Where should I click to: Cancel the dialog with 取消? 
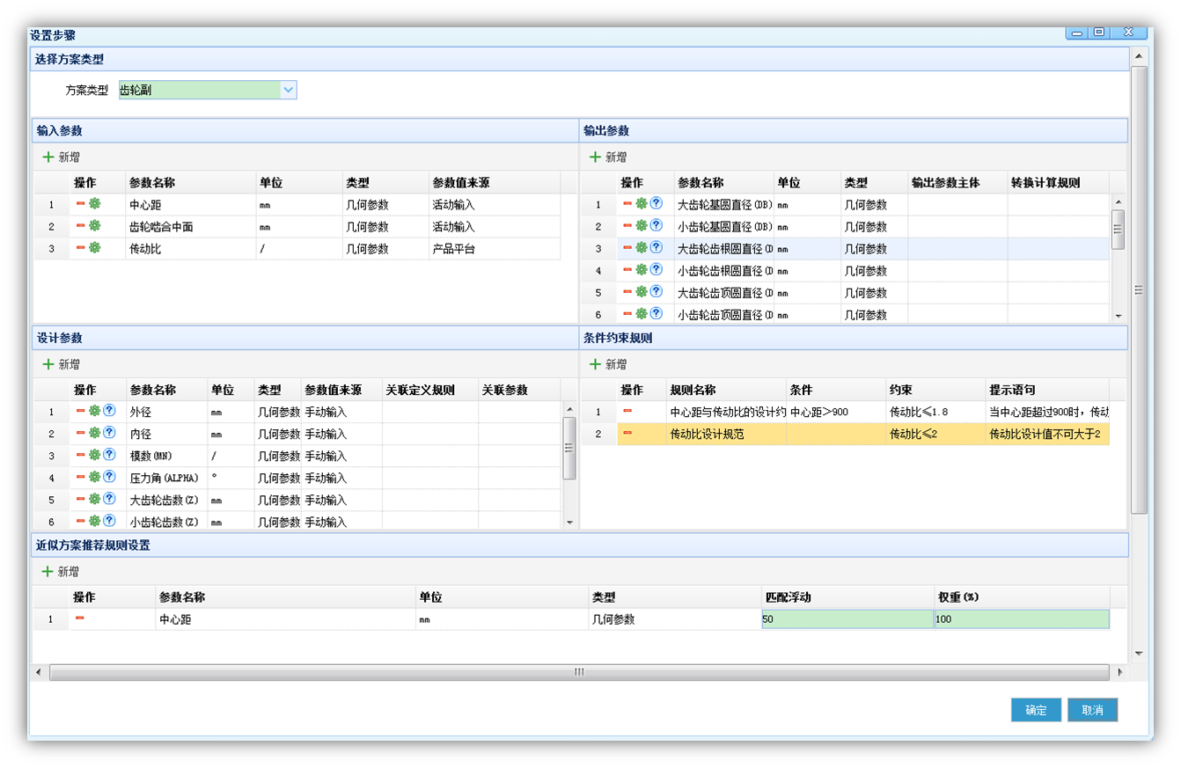coord(1092,710)
